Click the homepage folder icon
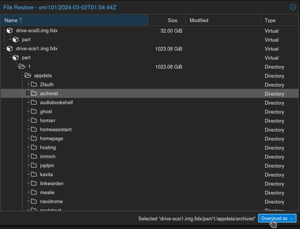The width and height of the screenshot is (300, 229). point(34,138)
